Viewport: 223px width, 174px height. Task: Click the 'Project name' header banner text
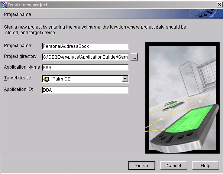[x=17, y=14]
